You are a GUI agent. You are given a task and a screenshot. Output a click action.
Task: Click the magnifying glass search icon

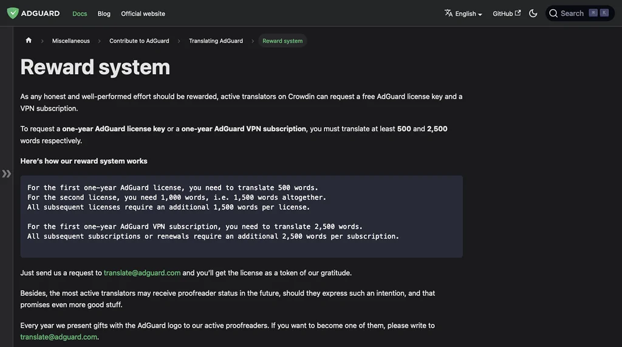[x=553, y=13]
